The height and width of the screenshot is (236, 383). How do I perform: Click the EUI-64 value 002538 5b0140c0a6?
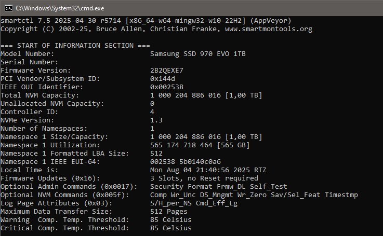pos(186,162)
